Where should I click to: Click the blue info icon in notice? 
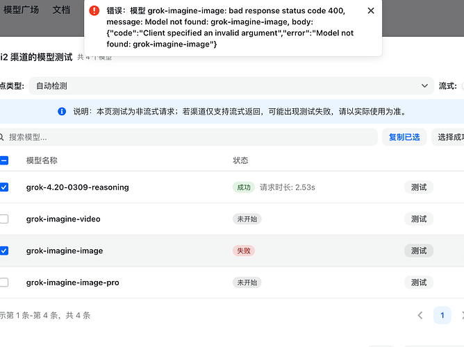(62, 112)
